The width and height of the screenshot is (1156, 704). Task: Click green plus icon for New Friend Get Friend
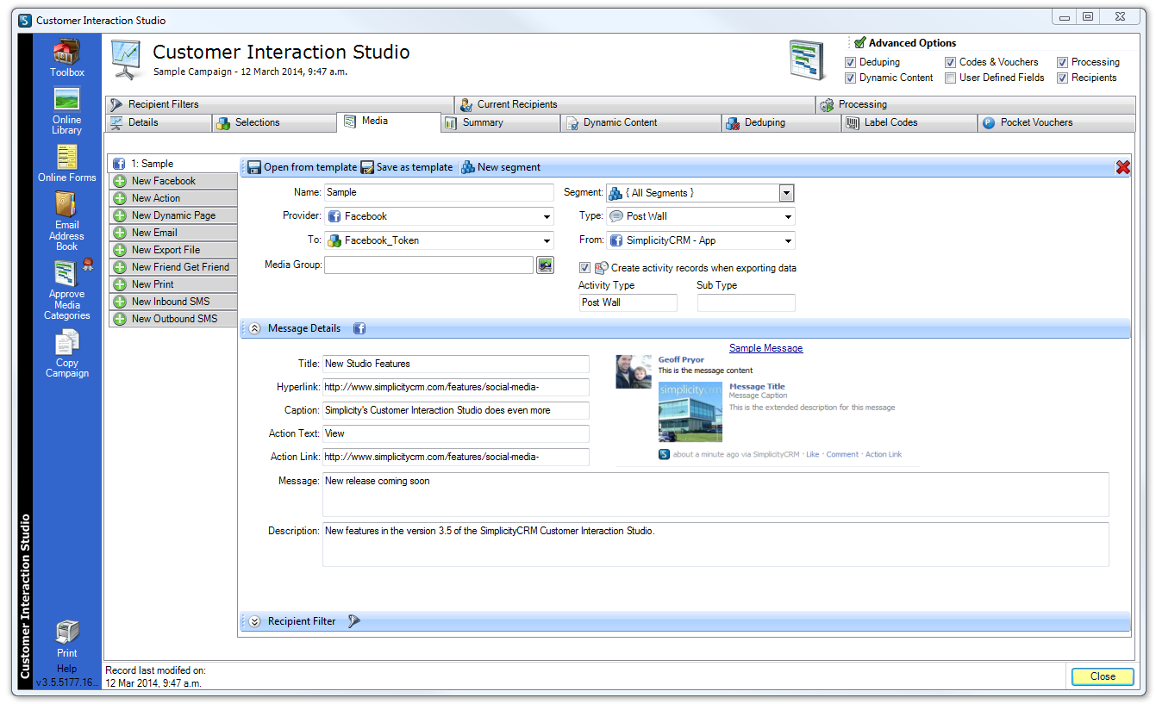[120, 267]
